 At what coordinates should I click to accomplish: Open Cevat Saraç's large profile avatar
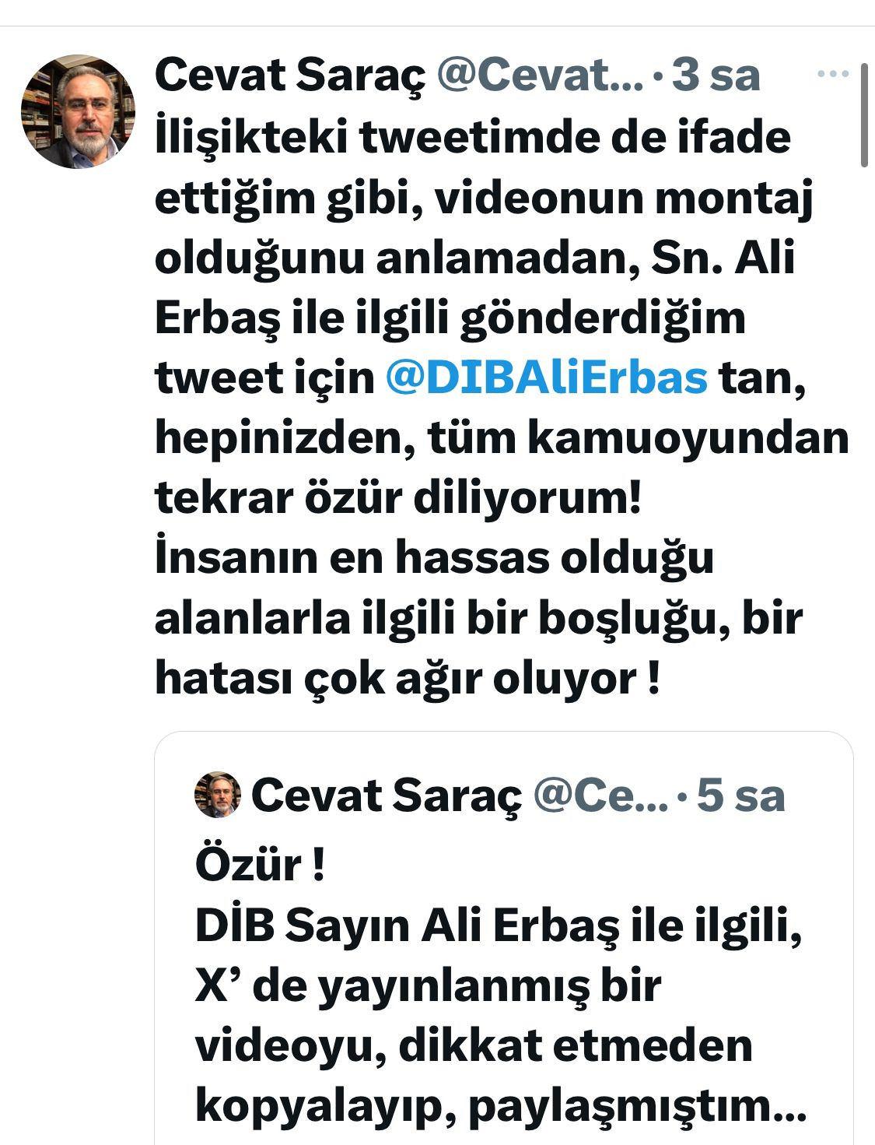78,111
